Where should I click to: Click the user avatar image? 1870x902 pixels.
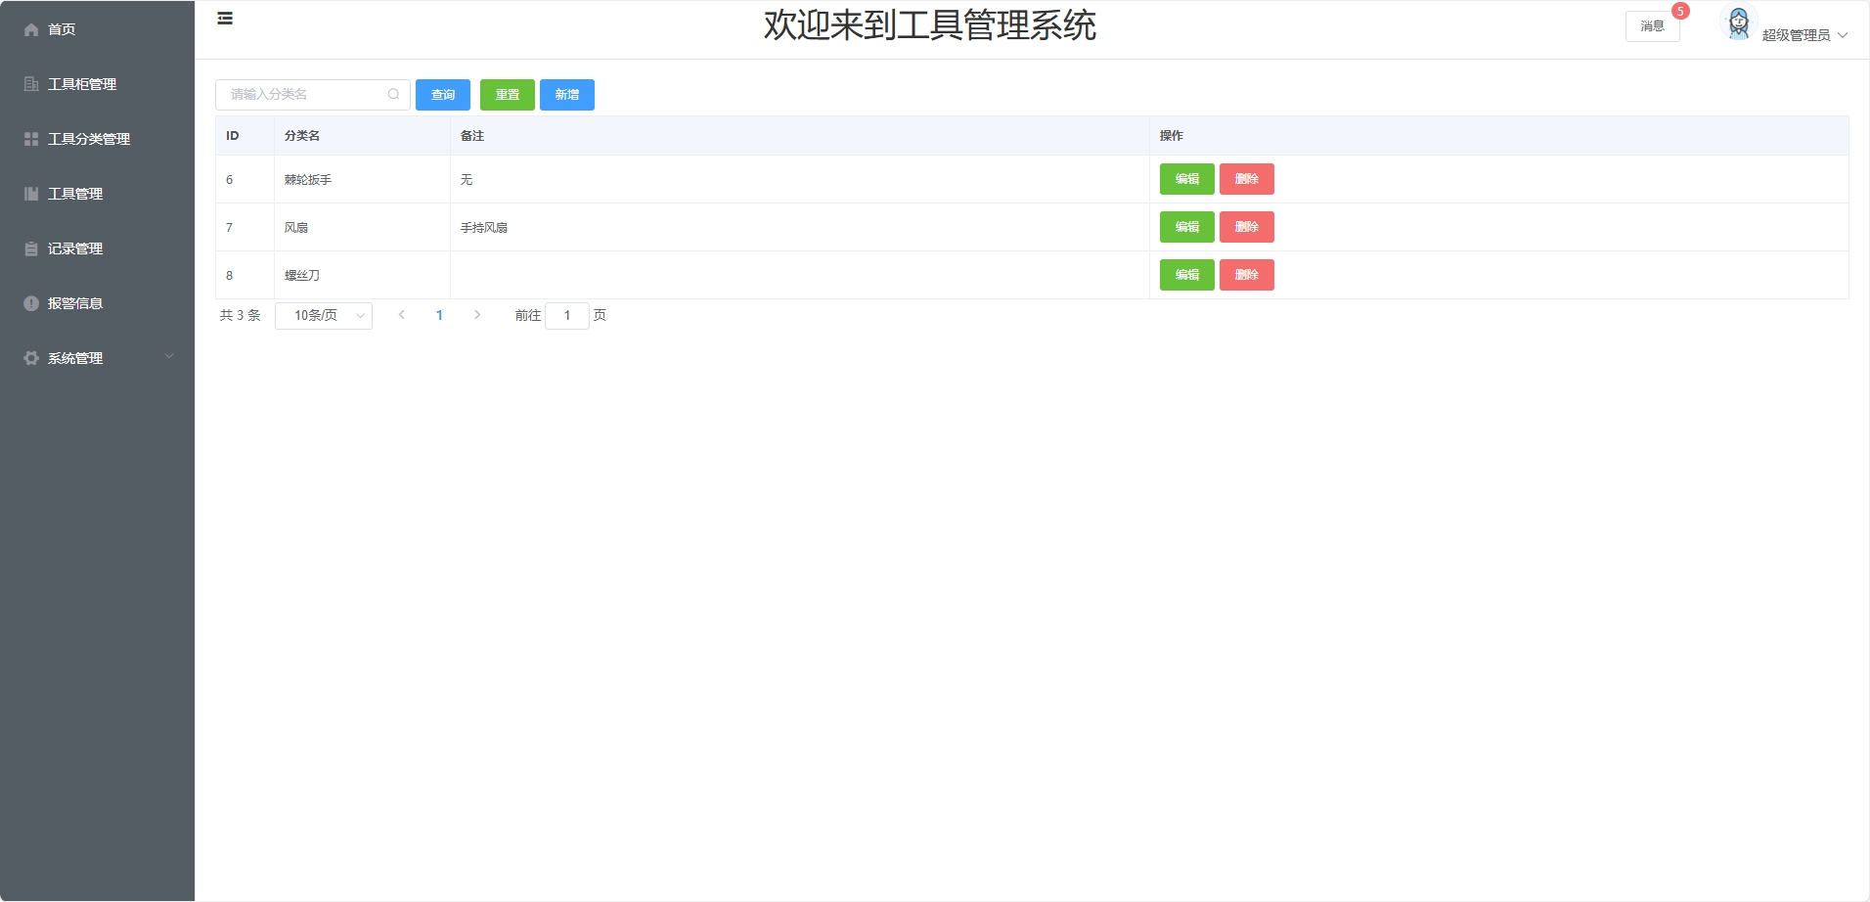(1738, 23)
